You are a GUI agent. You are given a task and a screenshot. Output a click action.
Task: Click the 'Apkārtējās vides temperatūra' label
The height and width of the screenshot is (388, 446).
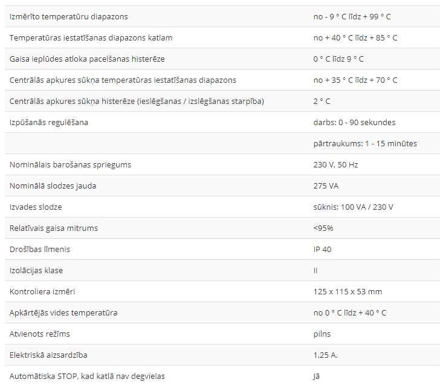point(63,312)
